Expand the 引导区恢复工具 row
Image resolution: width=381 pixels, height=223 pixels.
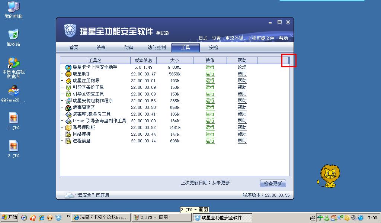point(62,94)
